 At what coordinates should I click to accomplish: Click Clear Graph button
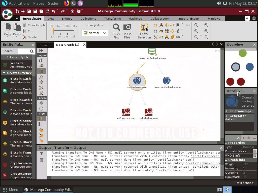click(x=34, y=25)
